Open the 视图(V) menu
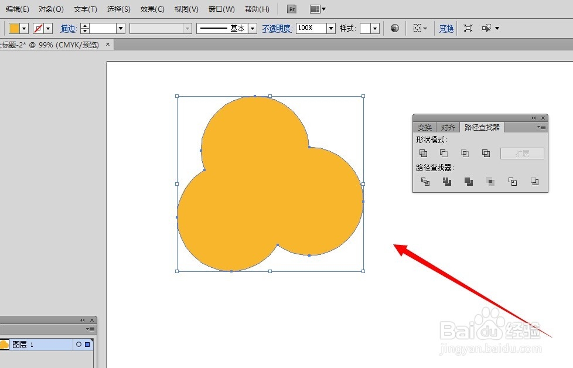Viewport: 573px width, 368px height. click(x=186, y=9)
